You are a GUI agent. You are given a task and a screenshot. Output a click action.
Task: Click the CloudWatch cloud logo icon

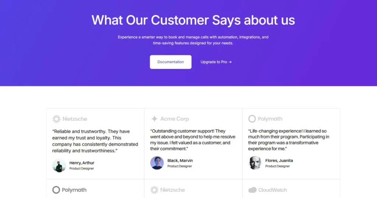click(x=253, y=190)
